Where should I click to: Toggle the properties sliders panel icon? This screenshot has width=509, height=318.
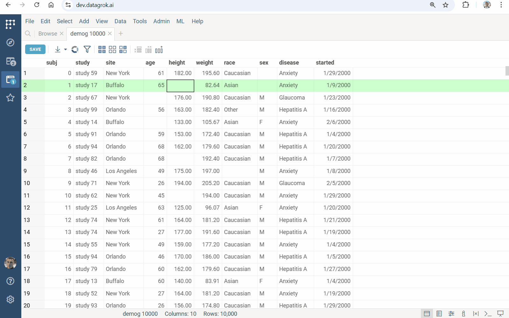click(451, 314)
